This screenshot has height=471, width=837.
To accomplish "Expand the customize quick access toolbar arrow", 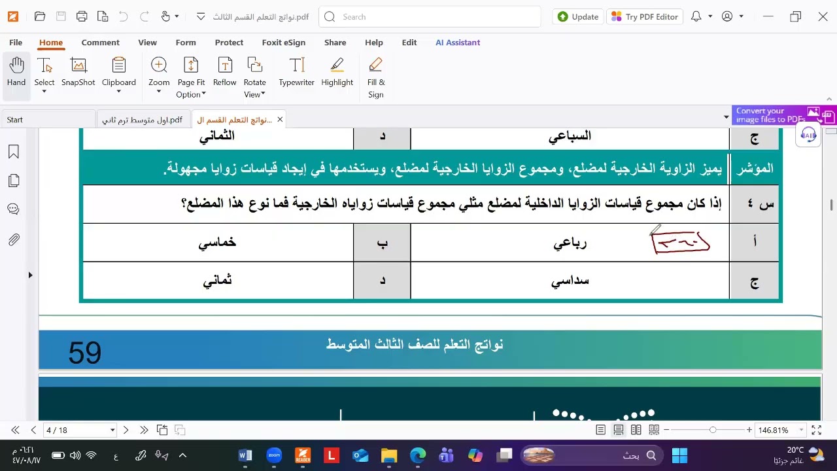I will point(201,17).
